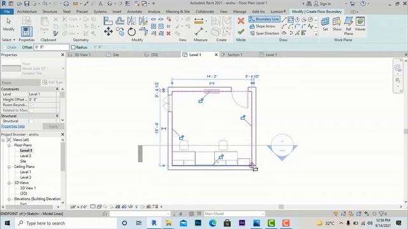
Task: Click Show work plane icon
Action: [x=337, y=24]
